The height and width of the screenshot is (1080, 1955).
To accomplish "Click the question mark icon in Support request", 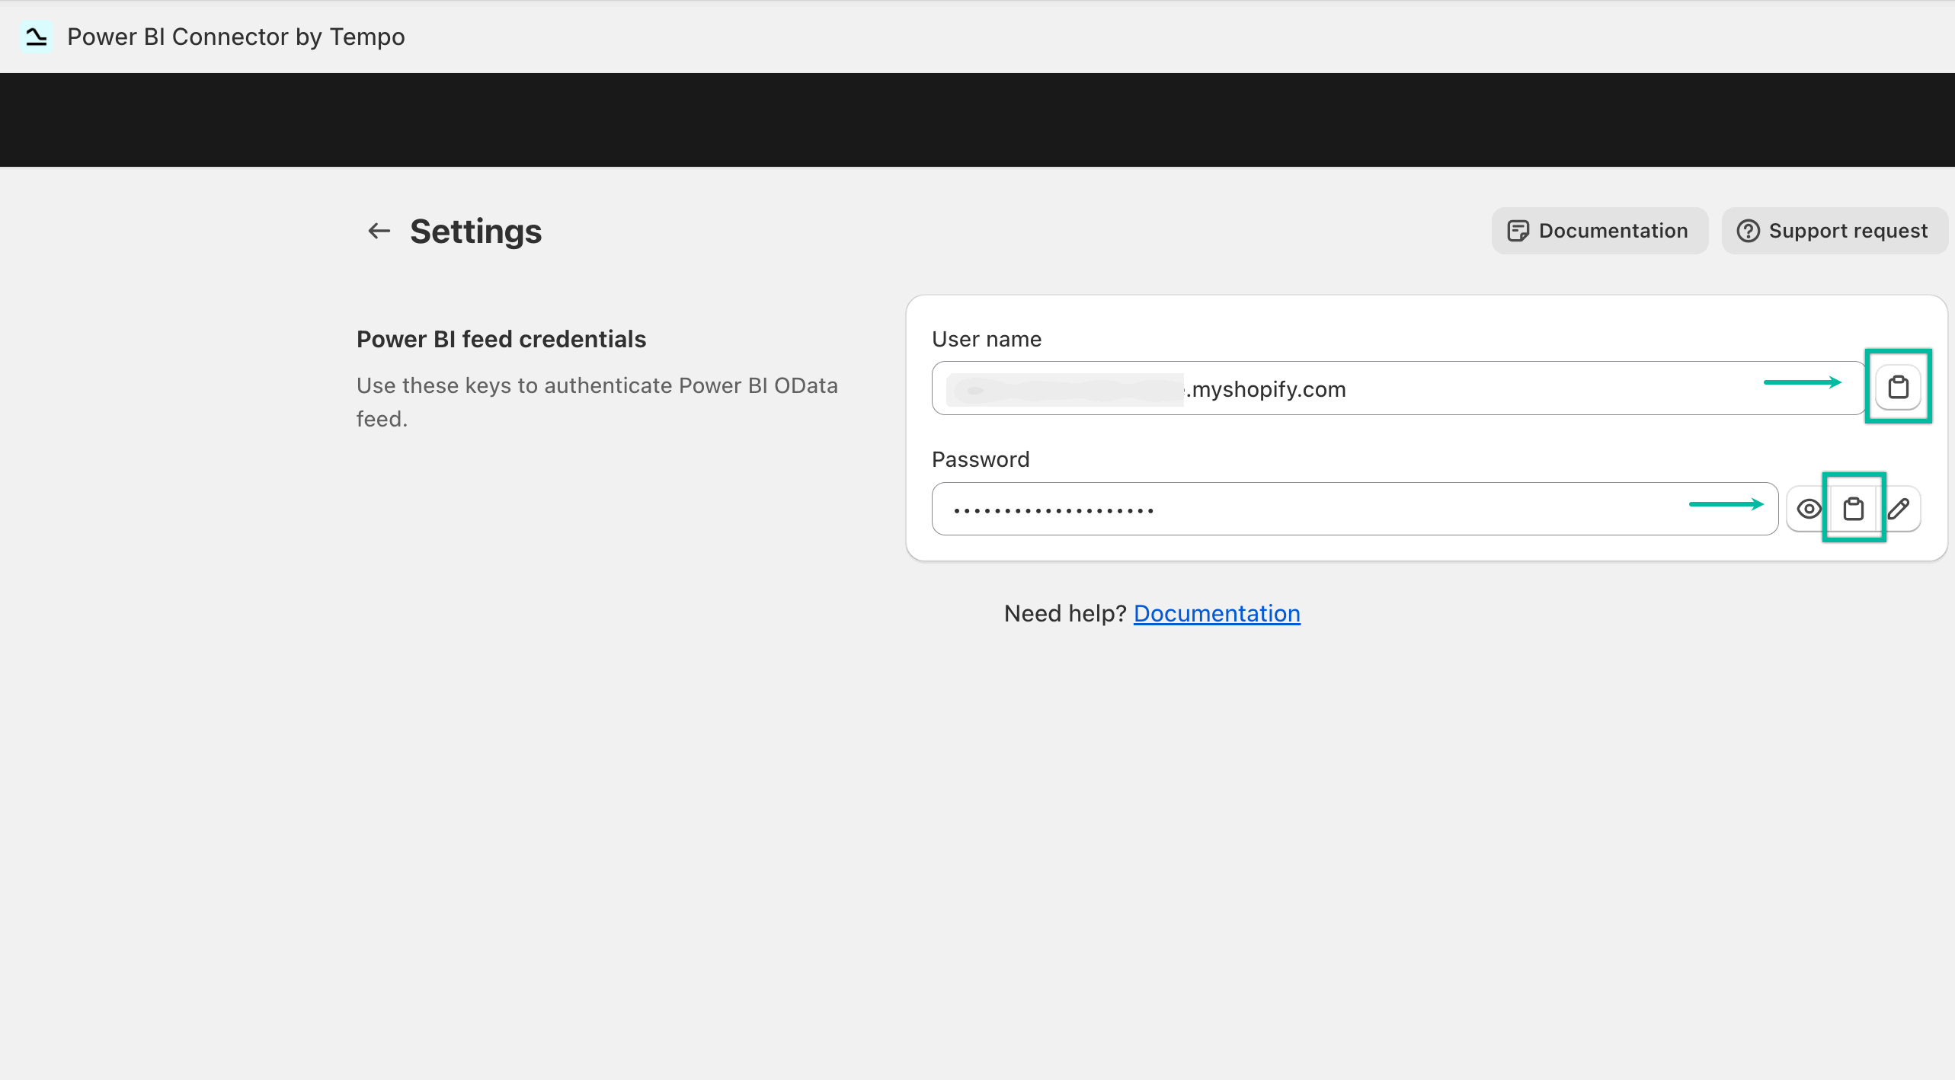I will click(x=1748, y=231).
